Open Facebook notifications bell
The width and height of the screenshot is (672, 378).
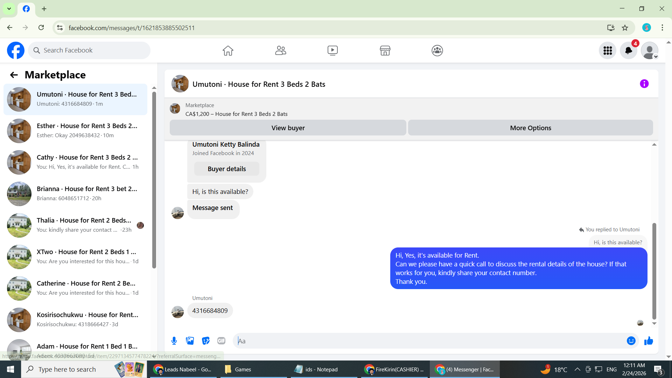point(629,51)
